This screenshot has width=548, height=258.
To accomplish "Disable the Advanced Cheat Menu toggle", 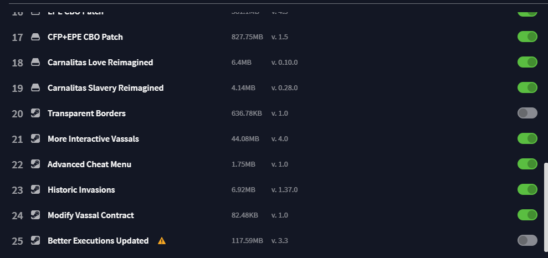I will (527, 164).
